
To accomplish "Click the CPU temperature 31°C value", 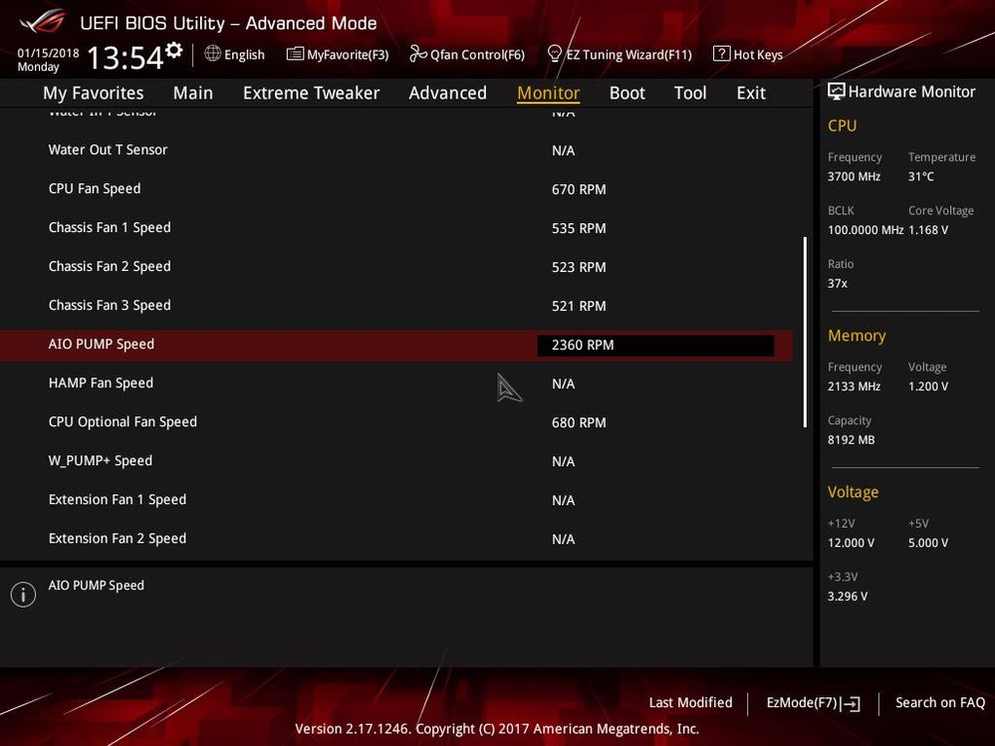I will 920,176.
